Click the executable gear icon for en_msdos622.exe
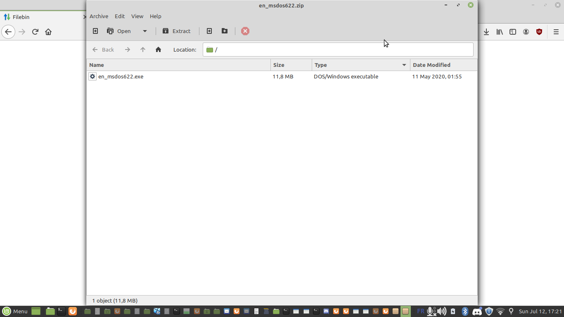 (x=92, y=76)
